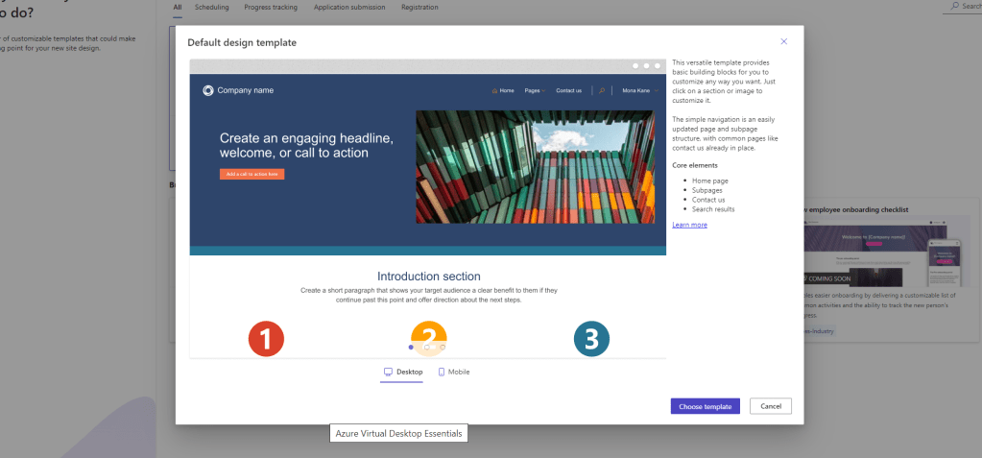Close the Default design template dialog
The height and width of the screenshot is (458, 982).
click(x=783, y=41)
